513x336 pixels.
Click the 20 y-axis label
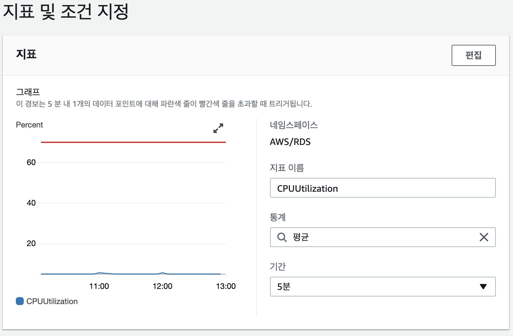31,243
